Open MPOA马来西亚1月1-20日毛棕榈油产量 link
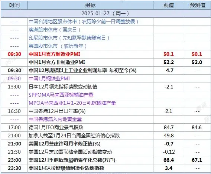 [72, 103]
